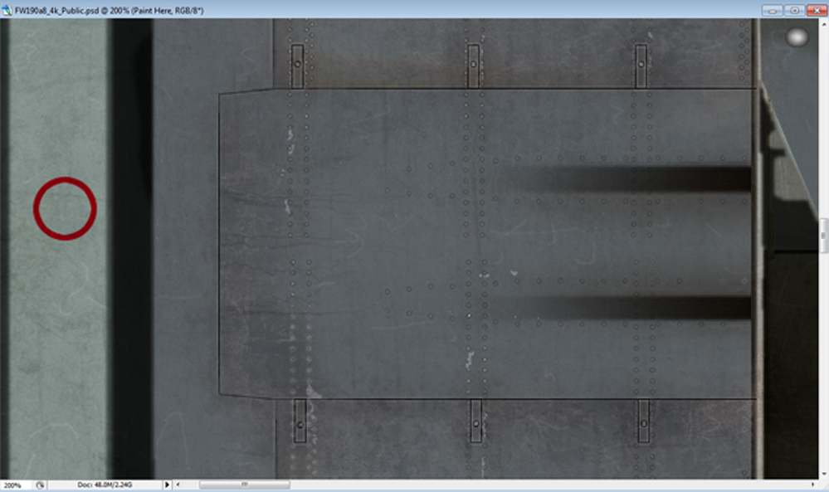Minimize the FW190a8_4k_Public.psd document window
829x492 pixels.
click(x=773, y=11)
